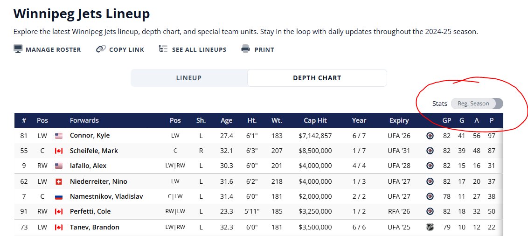Viewport: 528px width, 236px height.
Task: Click Nino Niederreiter's Swiss flag icon
Action: pos(59,181)
